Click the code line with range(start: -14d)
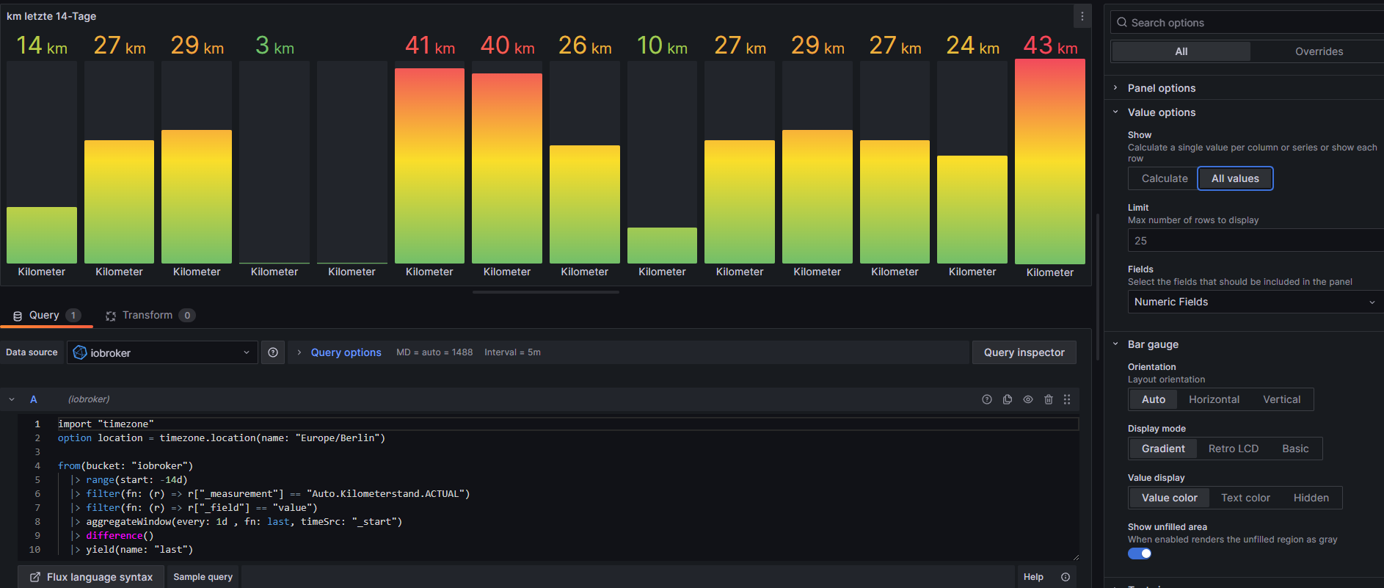1384x588 pixels. tap(136, 480)
